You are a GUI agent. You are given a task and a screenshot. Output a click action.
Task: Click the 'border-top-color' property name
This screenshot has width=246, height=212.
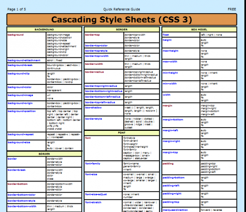click(x=96, y=46)
